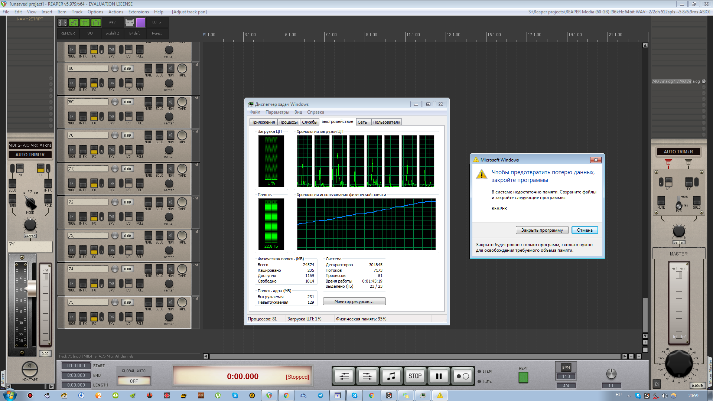Toggle FX switch on track 74
The image size is (713, 401).
tap(94, 284)
